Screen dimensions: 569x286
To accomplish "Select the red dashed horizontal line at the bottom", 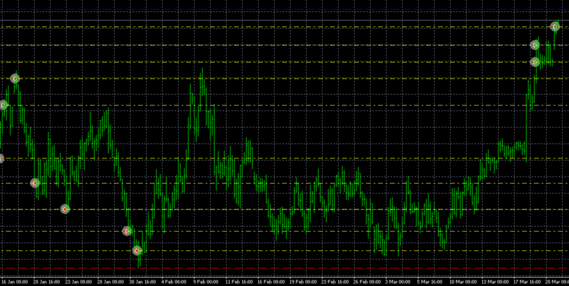I will click(x=284, y=268).
